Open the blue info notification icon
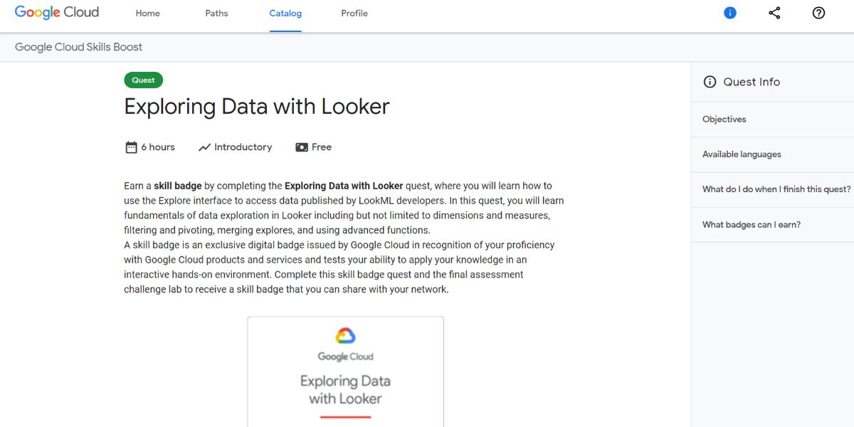 pyautogui.click(x=730, y=13)
